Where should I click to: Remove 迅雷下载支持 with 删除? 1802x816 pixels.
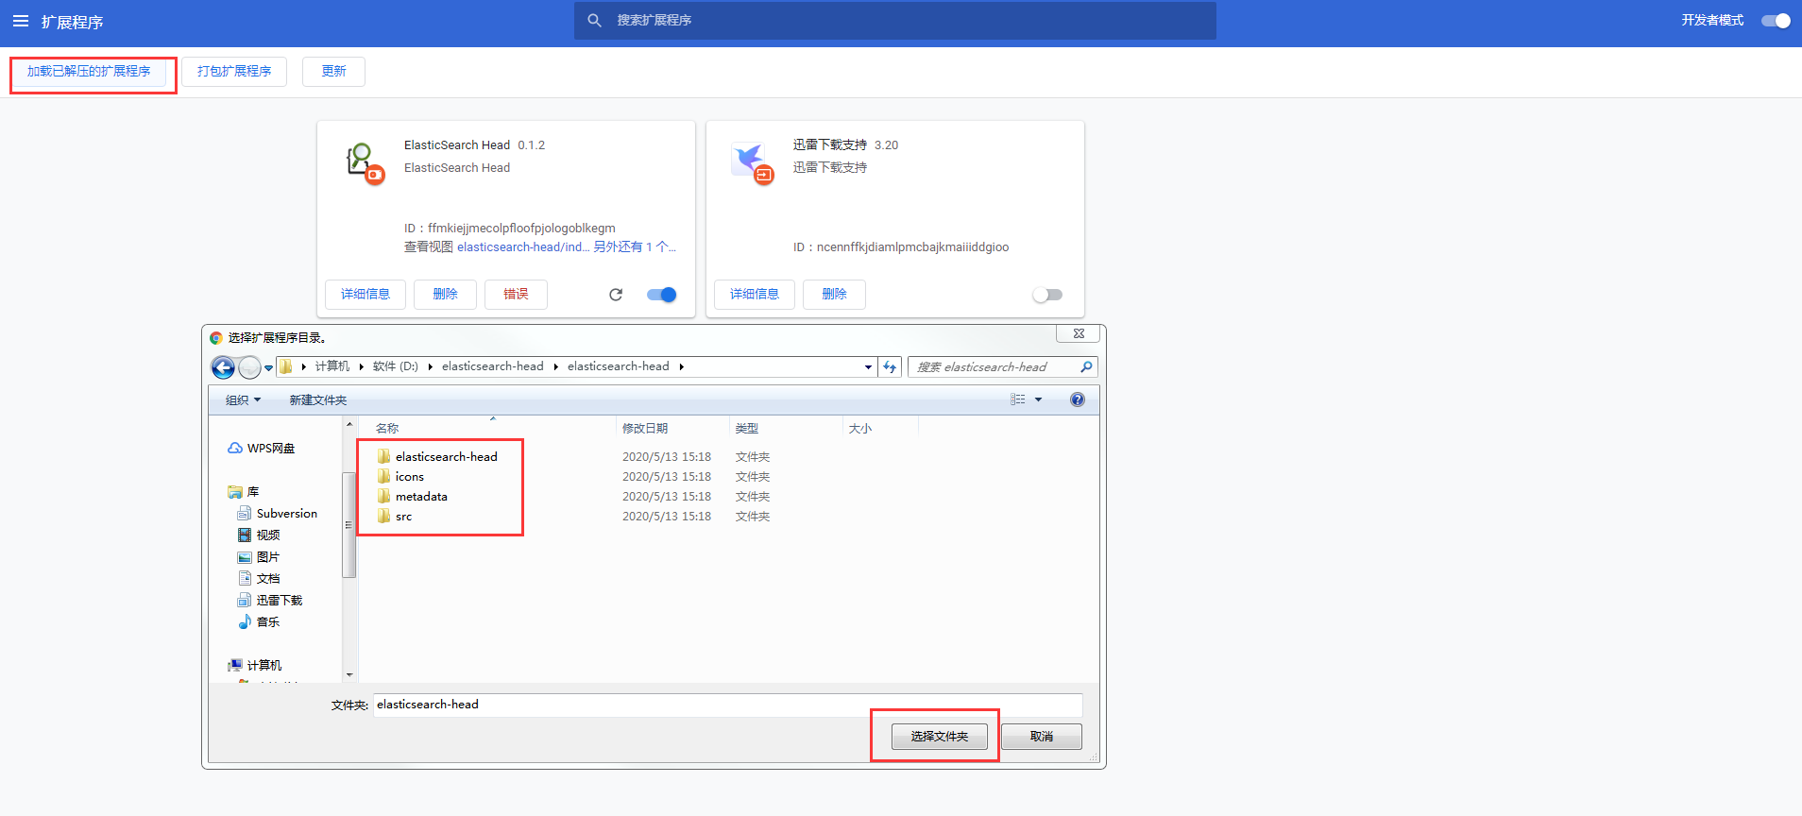click(834, 295)
